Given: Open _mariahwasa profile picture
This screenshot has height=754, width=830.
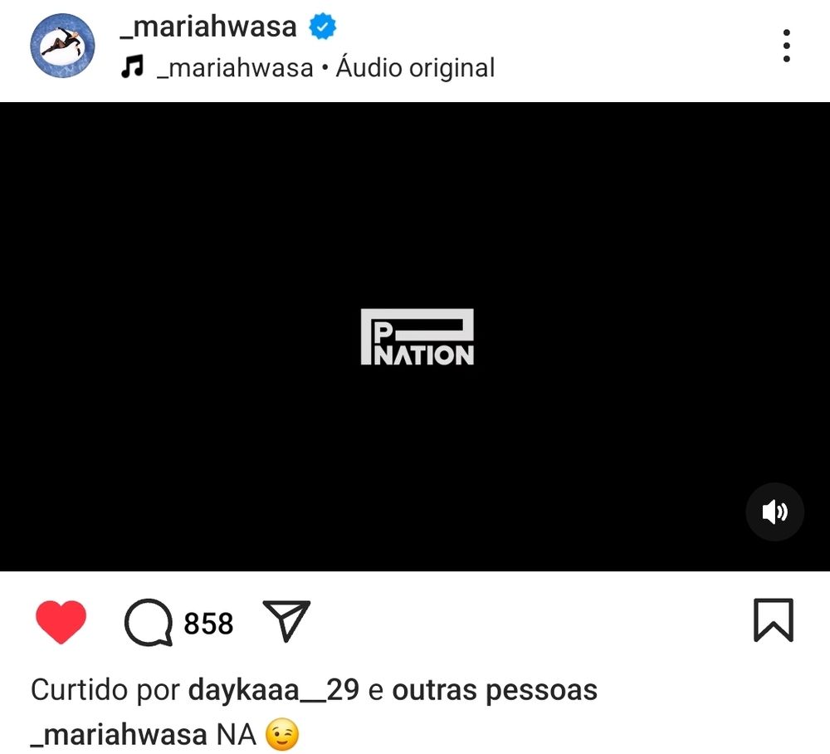Looking at the screenshot, I should coord(62,46).
